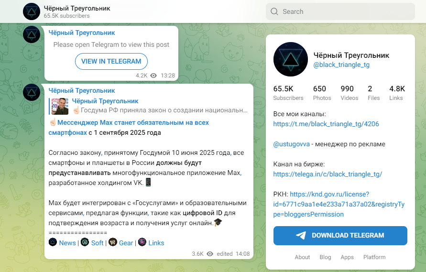Click the Soft footer link

pos(97,243)
